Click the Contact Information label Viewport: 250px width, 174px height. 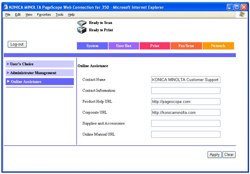99,91
